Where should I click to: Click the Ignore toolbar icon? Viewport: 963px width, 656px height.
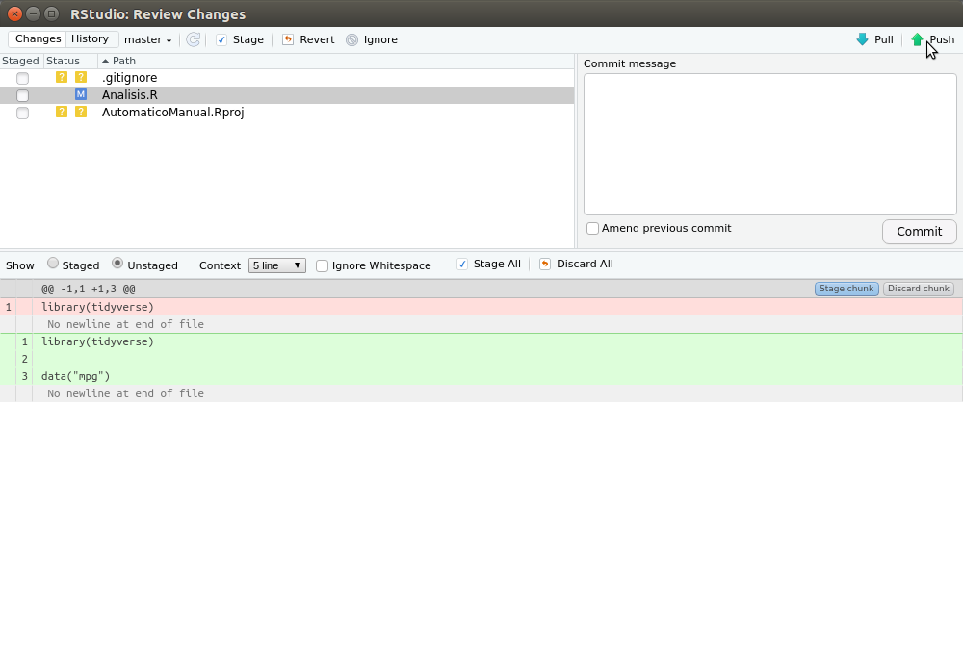351,39
